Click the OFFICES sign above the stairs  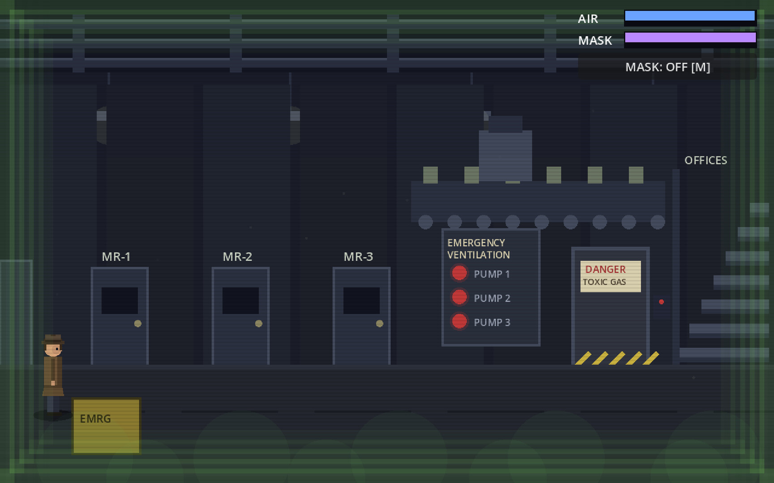pyautogui.click(x=705, y=161)
